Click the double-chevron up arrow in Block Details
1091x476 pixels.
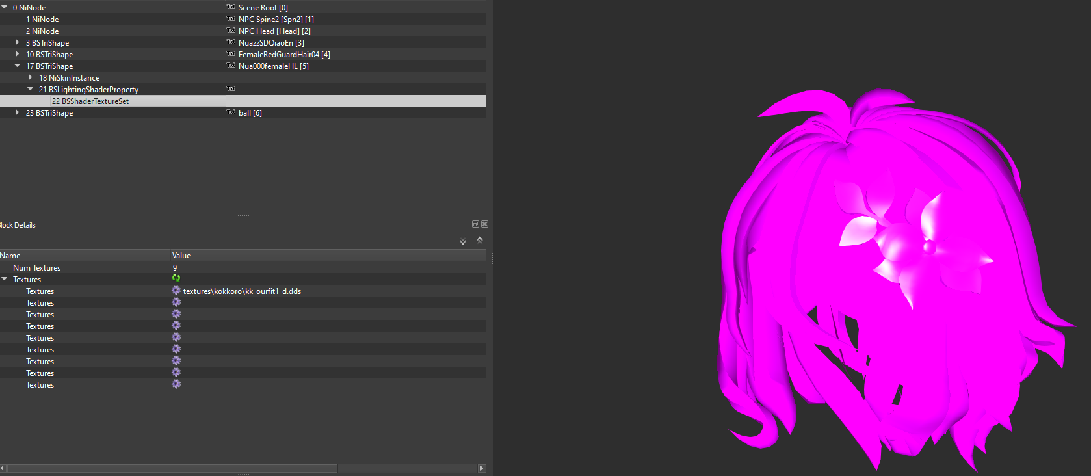(x=480, y=239)
